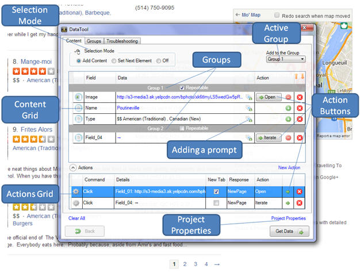The width and height of the screenshot is (360, 273).
Task: Click red minus icon in Image row
Action: click(289, 97)
